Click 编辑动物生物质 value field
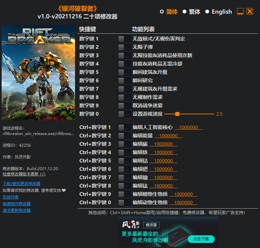The image size is (260, 248). pos(183,203)
